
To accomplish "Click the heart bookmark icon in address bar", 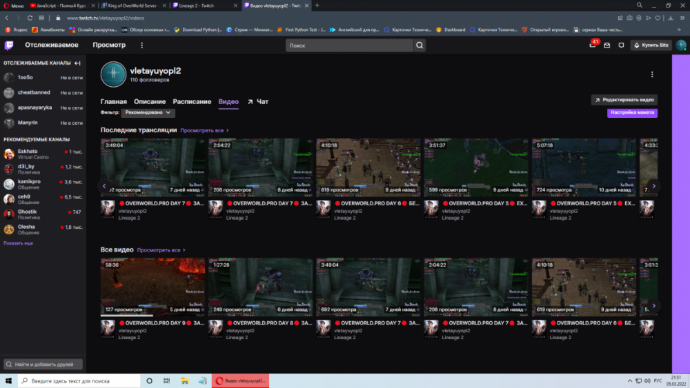I will tap(658, 18).
